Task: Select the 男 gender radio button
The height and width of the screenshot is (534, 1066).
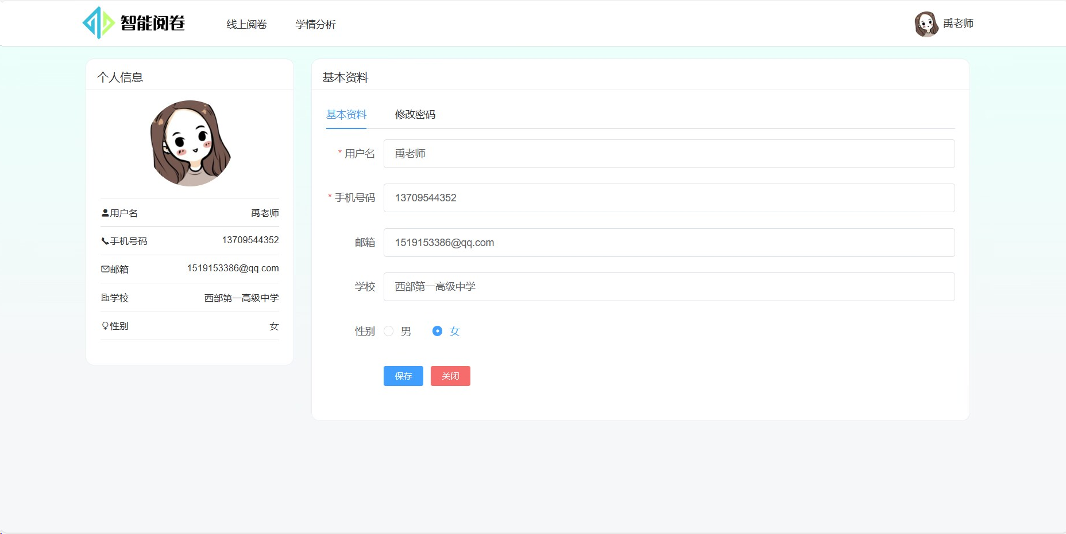Action: (388, 331)
